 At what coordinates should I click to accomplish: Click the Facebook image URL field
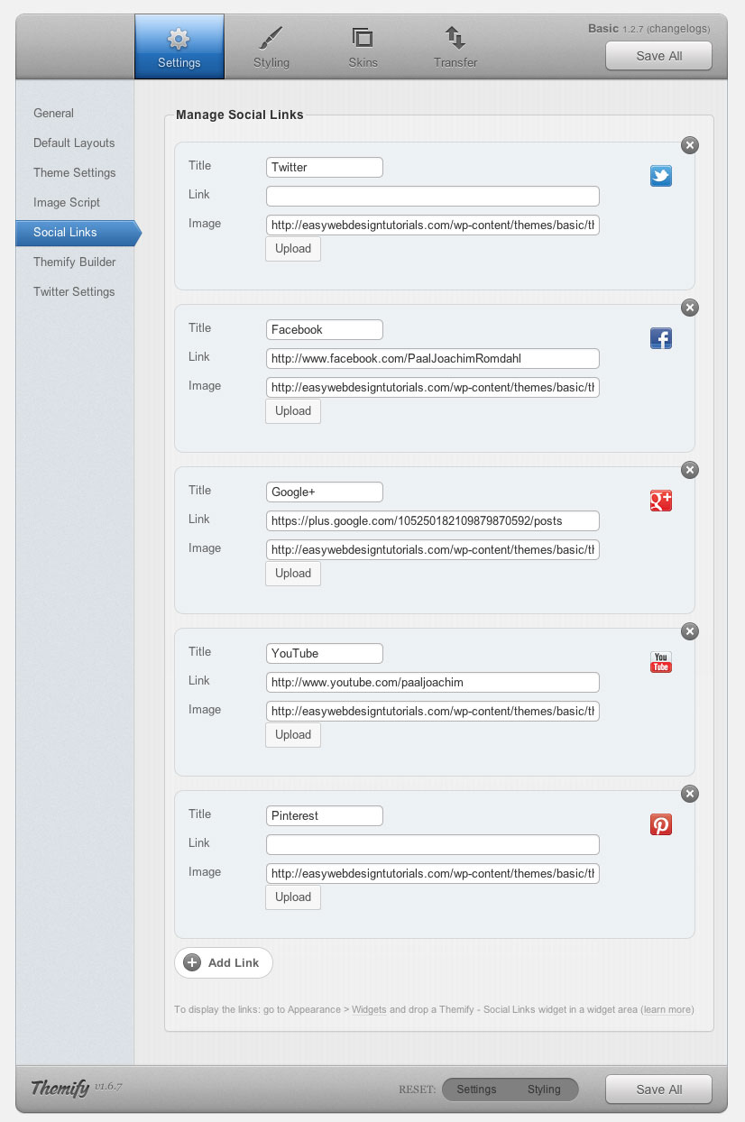coord(433,387)
